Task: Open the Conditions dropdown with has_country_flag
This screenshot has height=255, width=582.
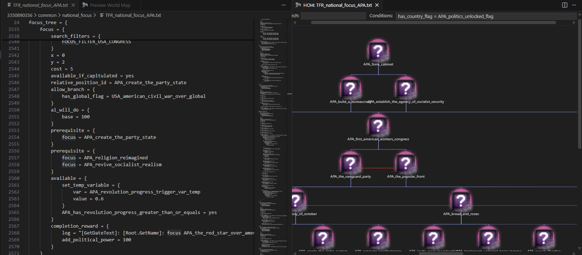Action: click(485, 16)
